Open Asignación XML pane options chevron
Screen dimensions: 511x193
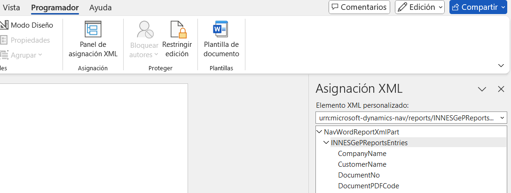(x=482, y=89)
